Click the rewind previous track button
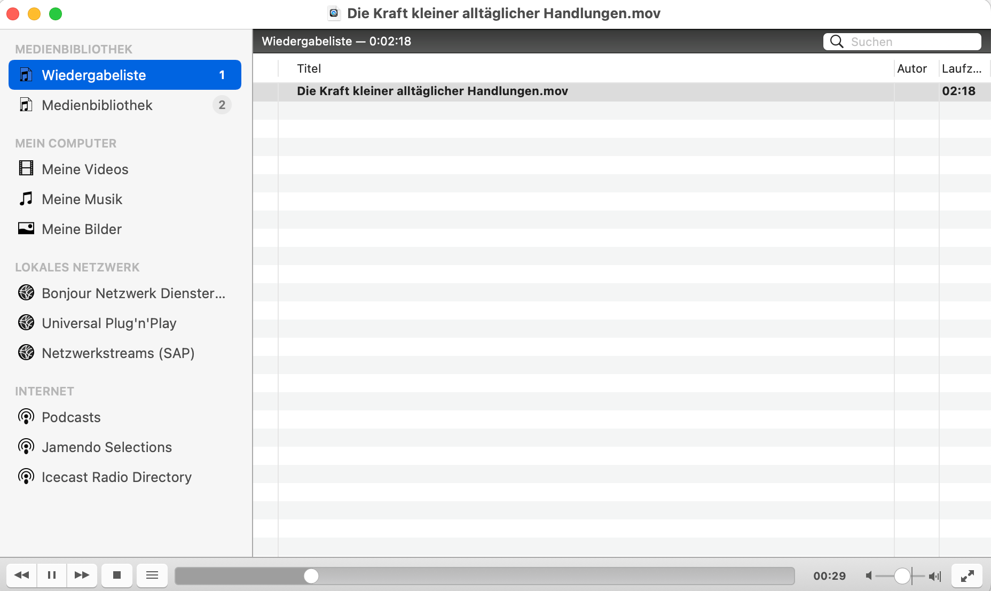The height and width of the screenshot is (591, 991). [22, 575]
